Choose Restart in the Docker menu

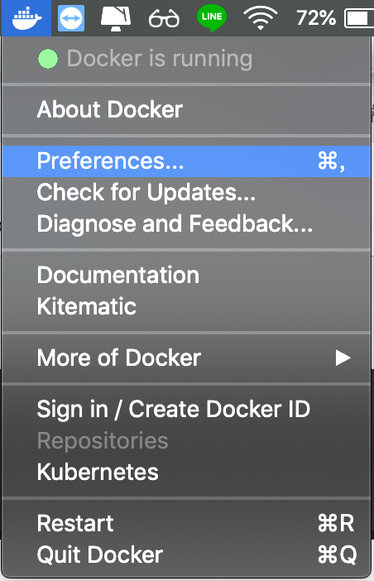pyautogui.click(x=186, y=523)
